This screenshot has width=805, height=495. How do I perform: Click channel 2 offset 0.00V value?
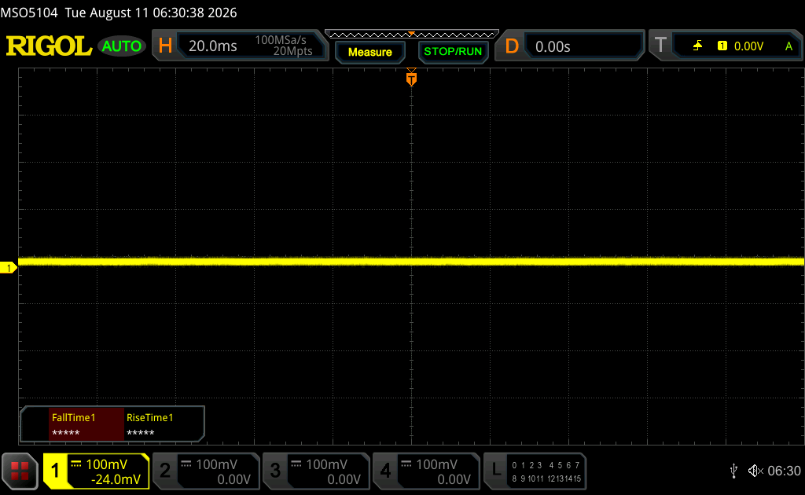pyautogui.click(x=234, y=479)
